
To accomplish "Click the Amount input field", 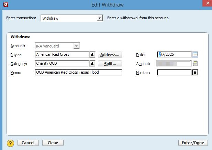I will (174, 63).
